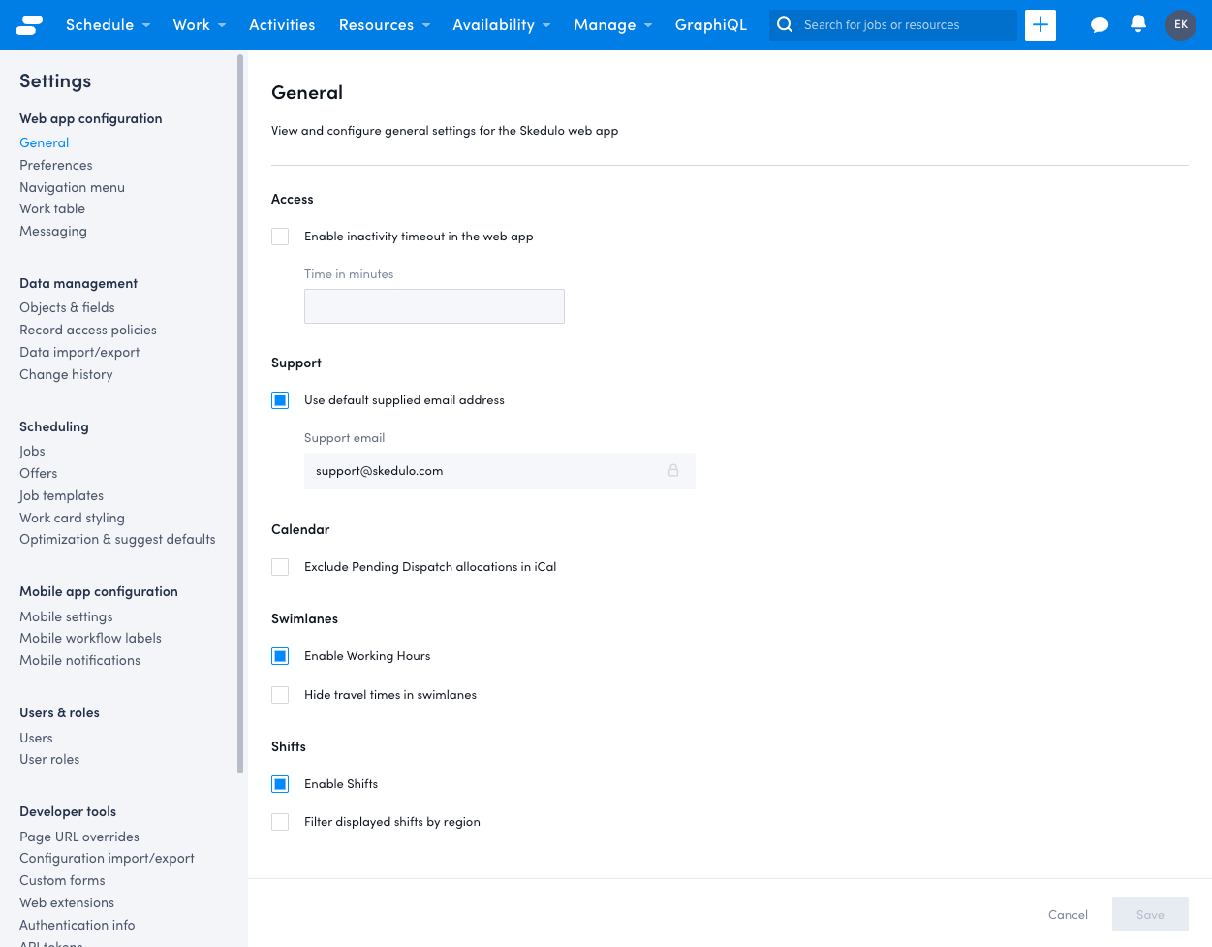Click the Time in minutes input field

(x=434, y=306)
